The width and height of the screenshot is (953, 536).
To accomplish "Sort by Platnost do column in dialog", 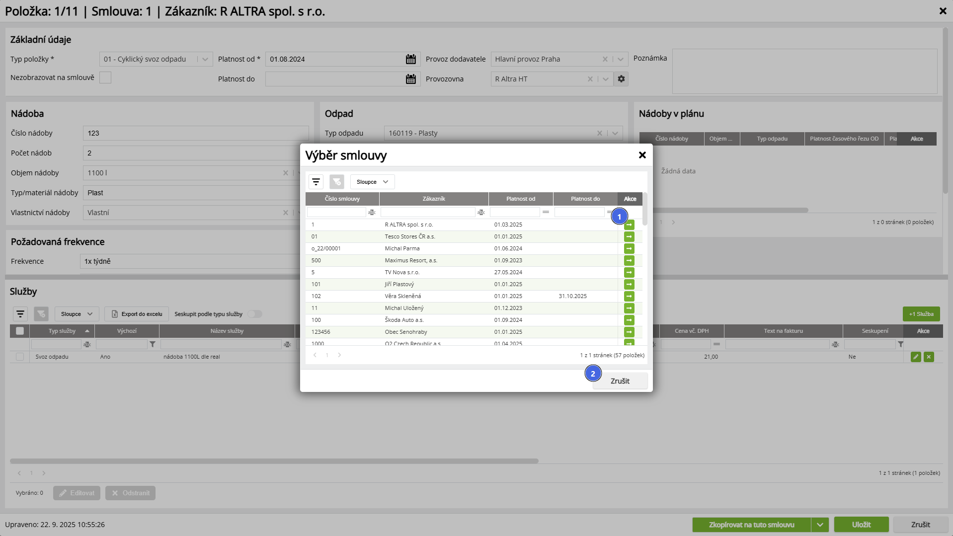I will click(x=585, y=199).
